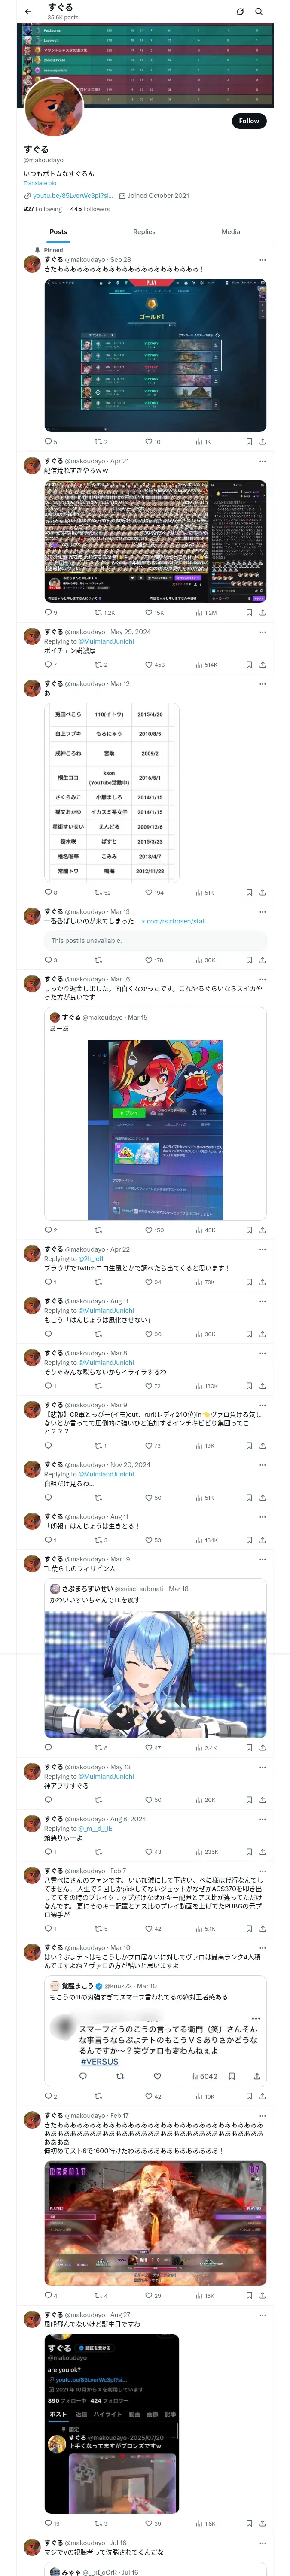Click the Translate bio link

[x=40, y=183]
